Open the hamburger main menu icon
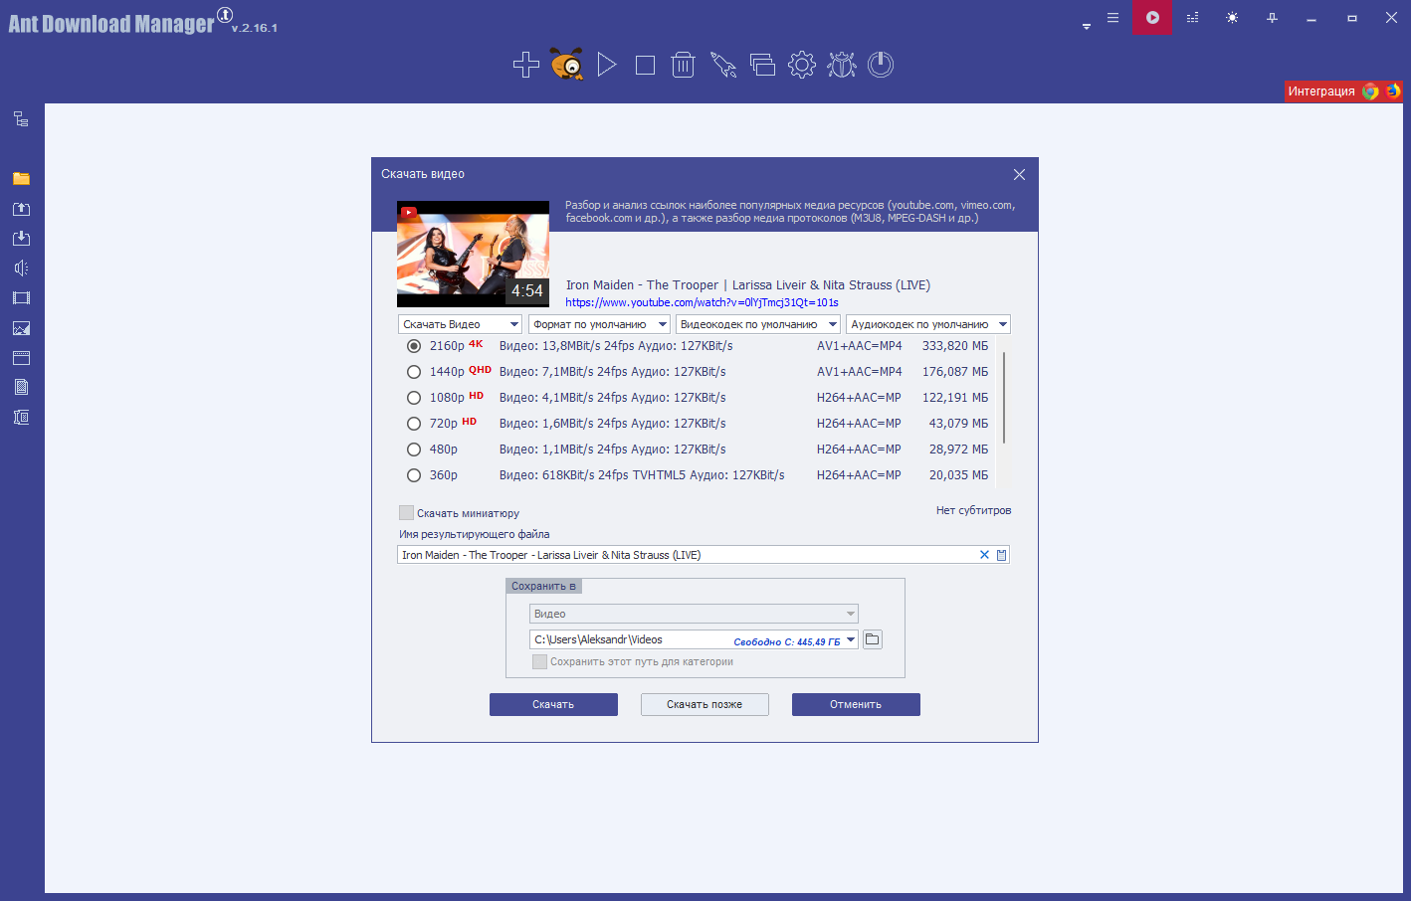This screenshot has width=1411, height=901. tap(1112, 18)
